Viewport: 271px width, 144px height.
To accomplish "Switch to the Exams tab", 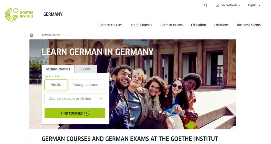I will coord(85,69).
